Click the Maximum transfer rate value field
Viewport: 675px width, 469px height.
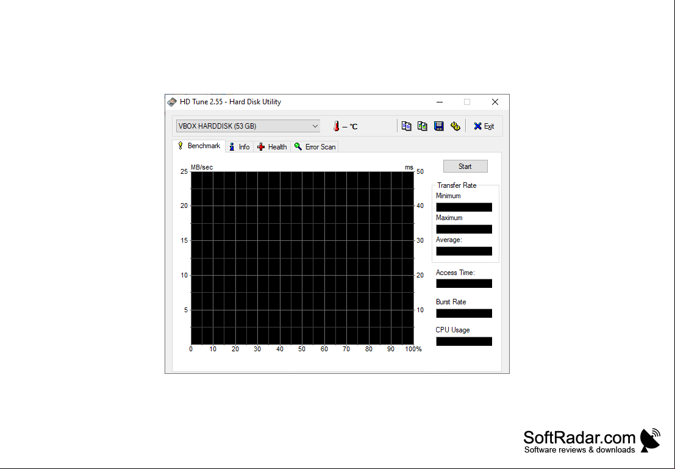[464, 229]
